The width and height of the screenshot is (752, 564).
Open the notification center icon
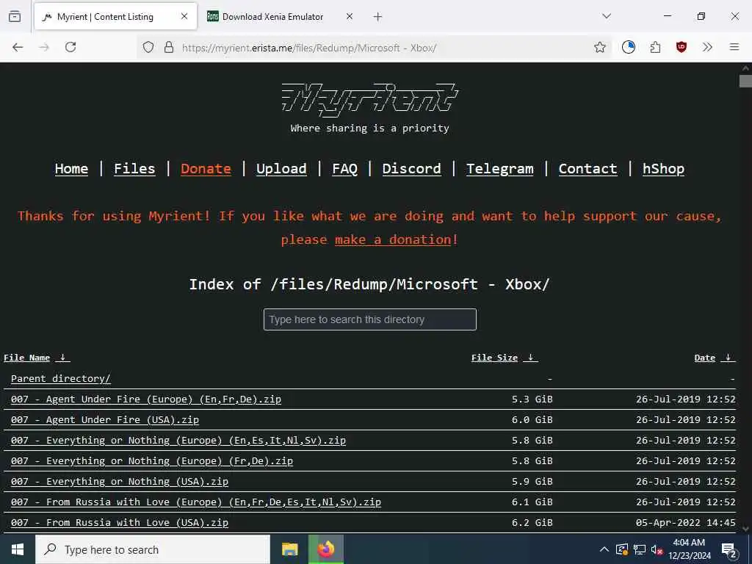pos(729,550)
